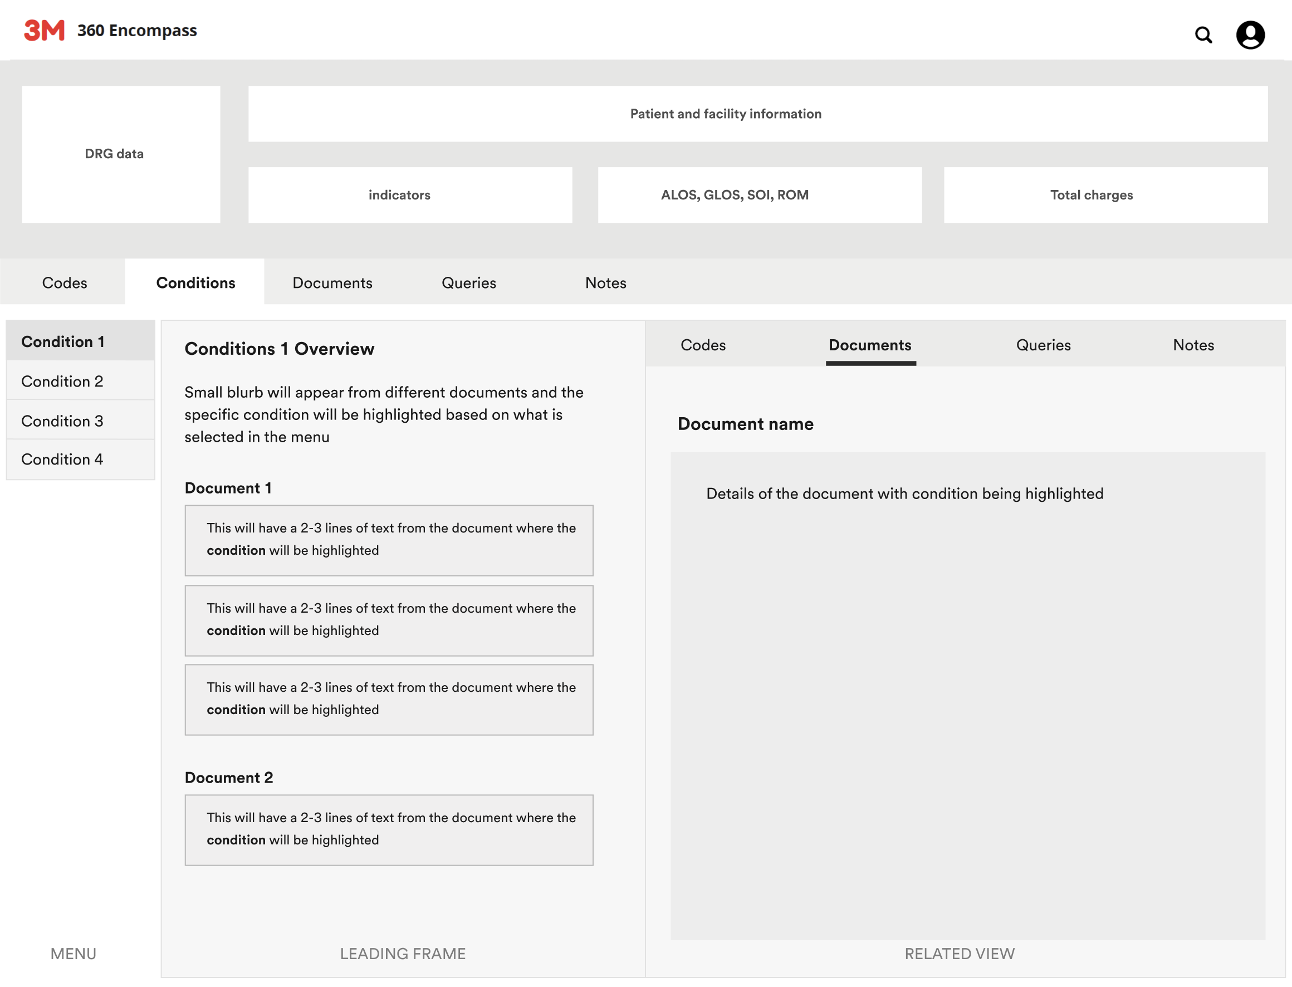Switch to the related view Queries tab
The image size is (1292, 987).
click(1043, 345)
